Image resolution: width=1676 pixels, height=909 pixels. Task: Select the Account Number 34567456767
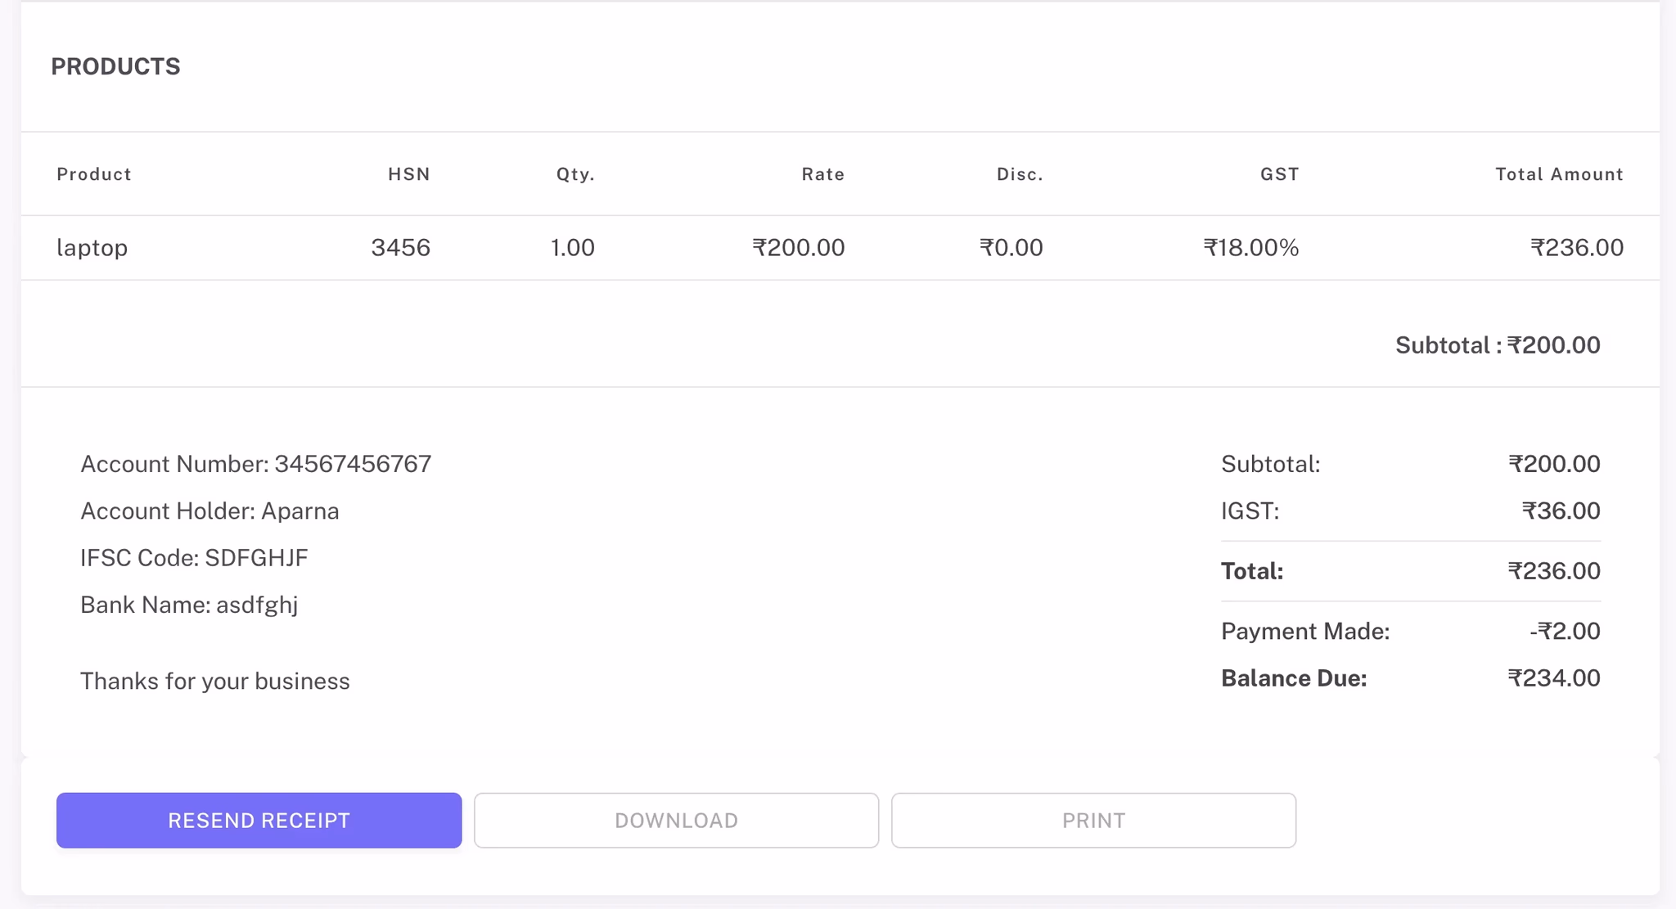(x=256, y=463)
